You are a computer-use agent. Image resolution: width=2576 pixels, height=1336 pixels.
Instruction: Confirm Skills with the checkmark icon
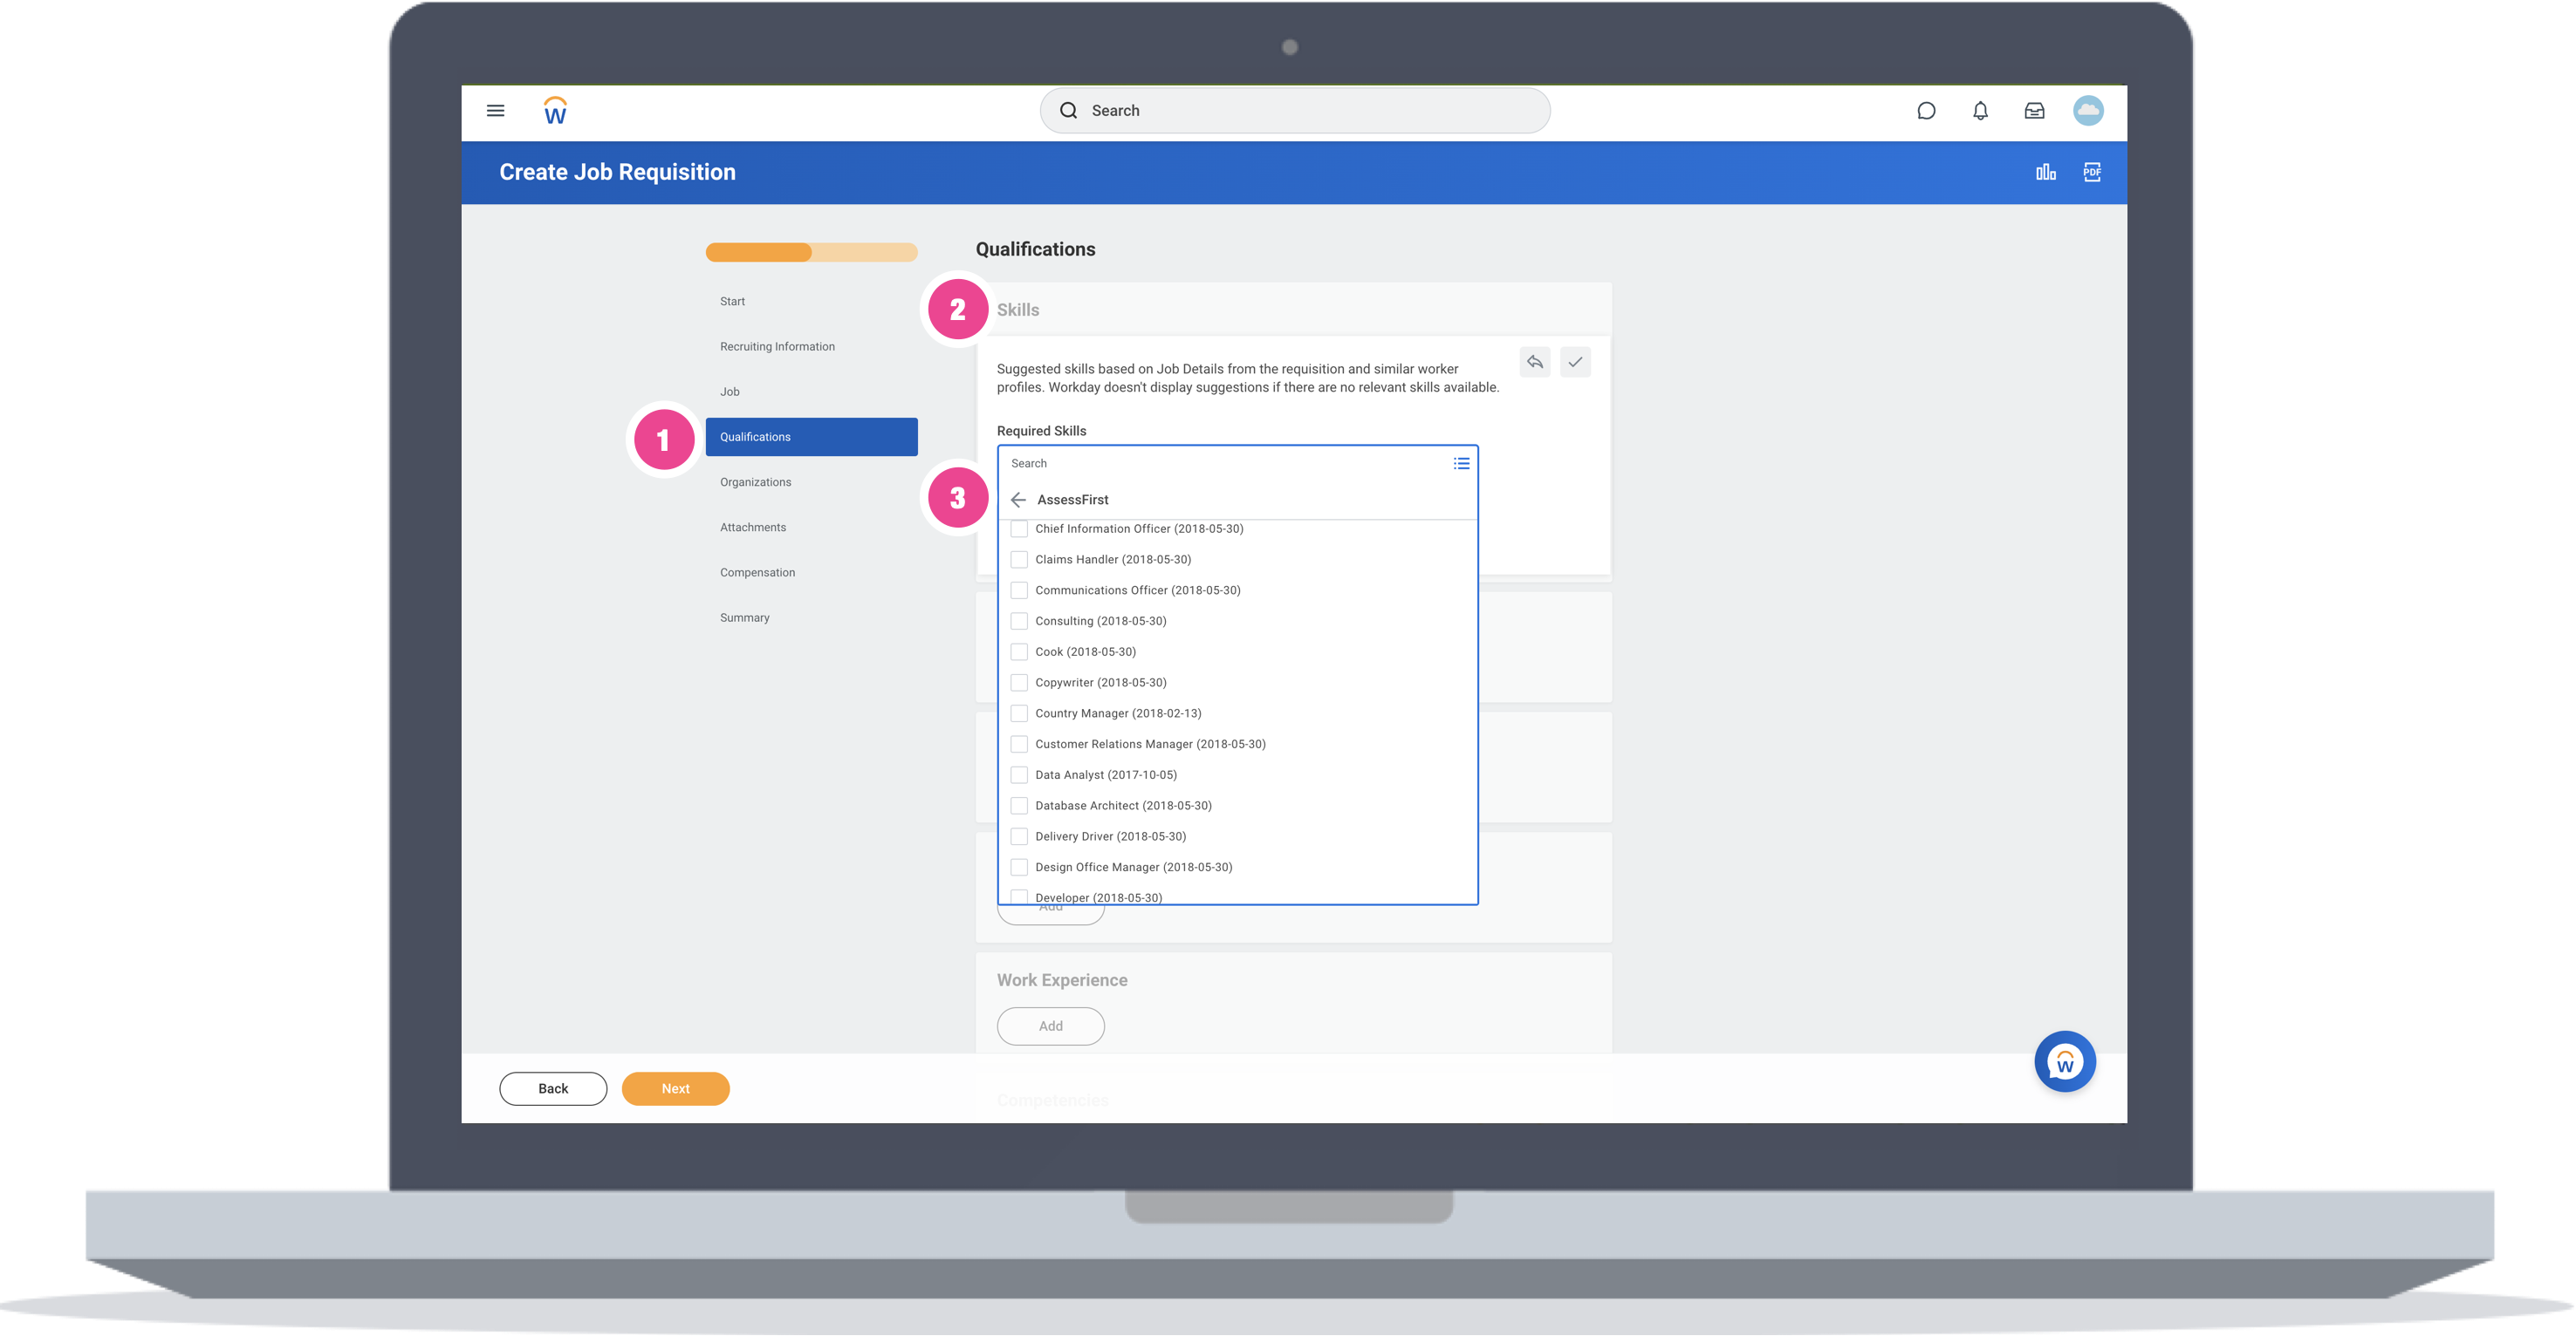[x=1575, y=362]
